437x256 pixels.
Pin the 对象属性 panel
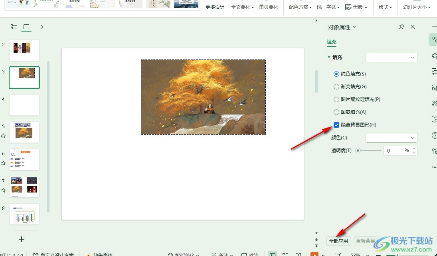(x=401, y=27)
